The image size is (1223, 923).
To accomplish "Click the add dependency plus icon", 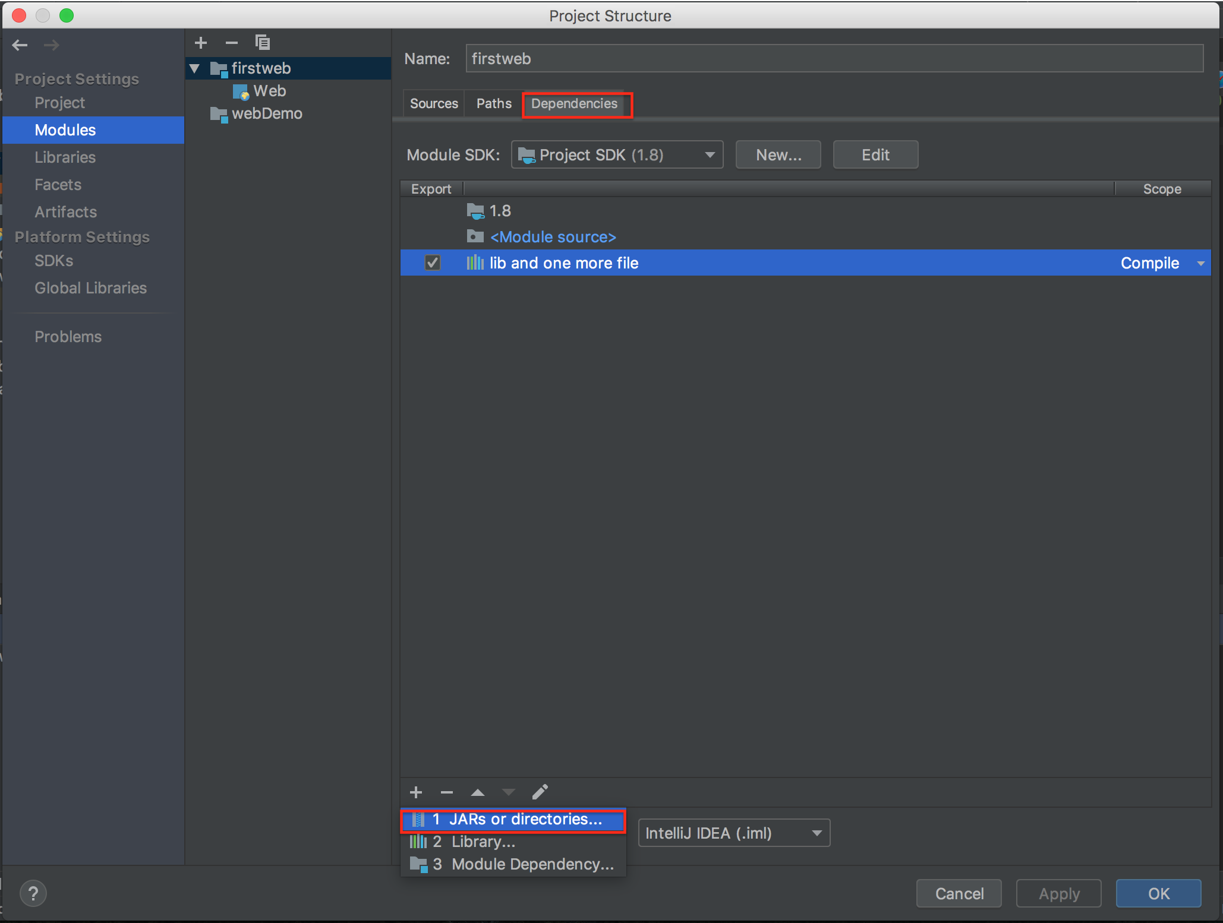I will coord(416,792).
